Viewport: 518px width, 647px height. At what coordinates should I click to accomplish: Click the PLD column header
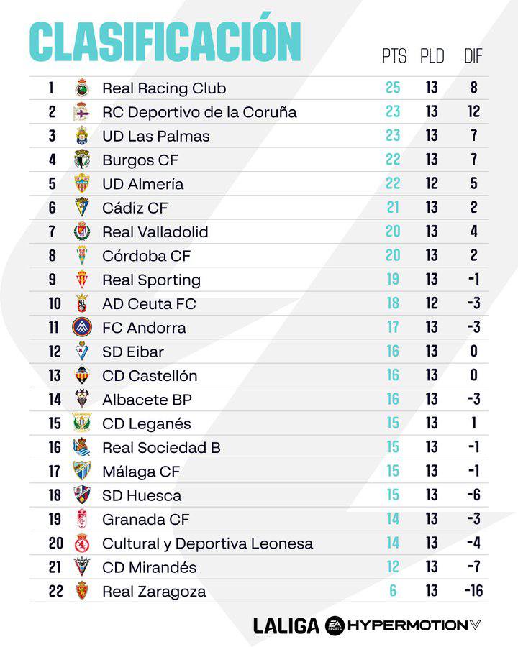(432, 55)
